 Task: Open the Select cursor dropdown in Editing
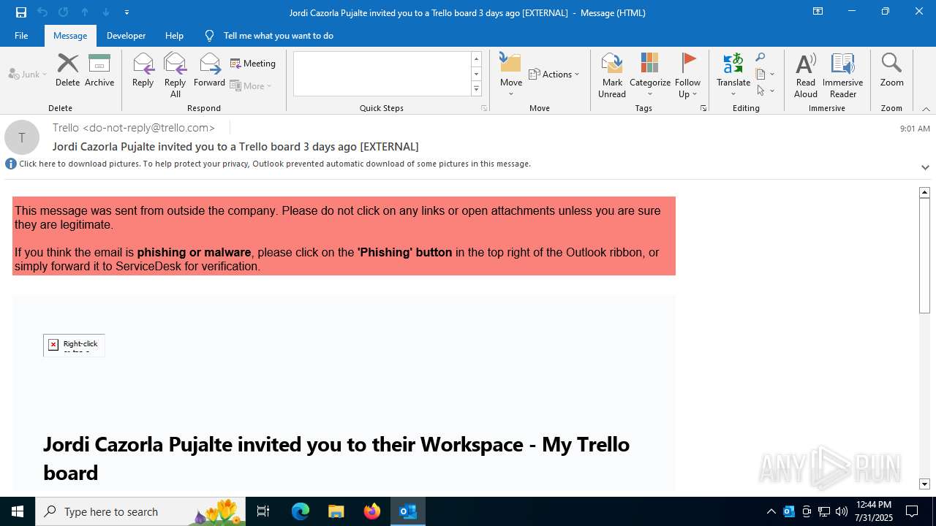(765, 91)
